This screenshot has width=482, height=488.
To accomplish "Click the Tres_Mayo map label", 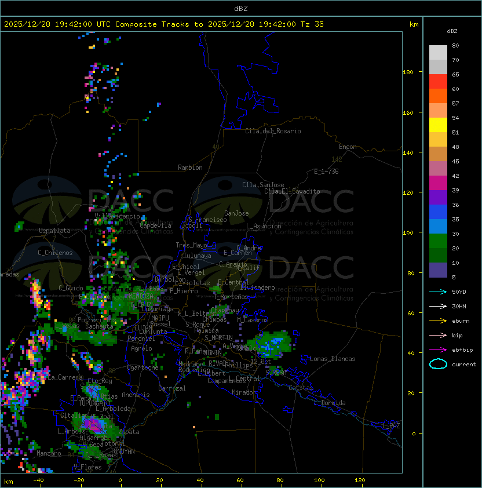I will (x=191, y=245).
